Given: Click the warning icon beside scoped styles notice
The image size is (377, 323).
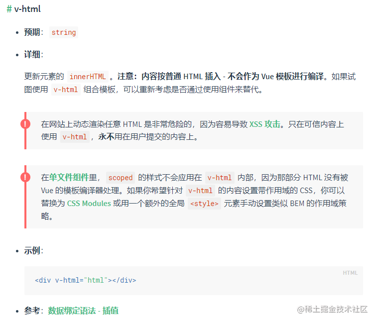Looking at the screenshot, I should [25, 177].
